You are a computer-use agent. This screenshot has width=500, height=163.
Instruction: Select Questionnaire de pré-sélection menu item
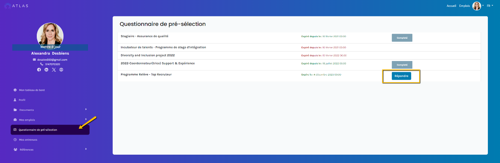tap(50, 130)
